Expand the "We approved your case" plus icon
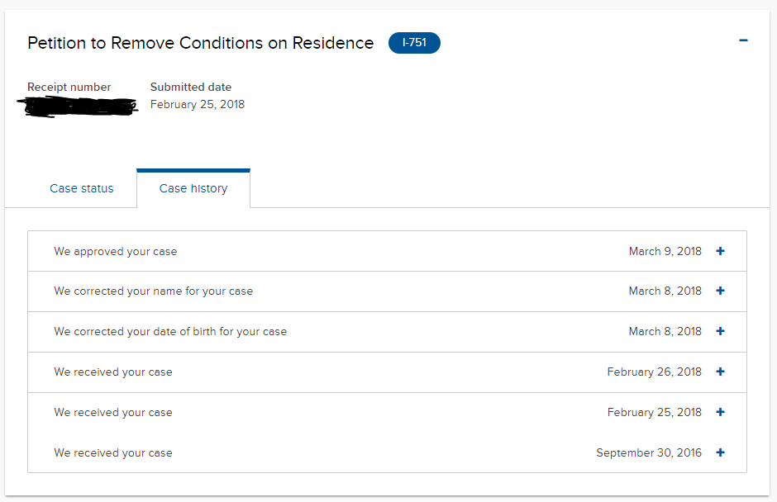 pos(720,251)
